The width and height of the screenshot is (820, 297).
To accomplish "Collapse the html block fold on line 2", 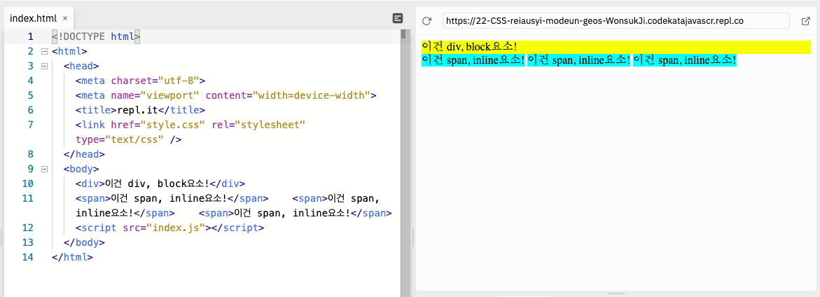I will coord(44,52).
